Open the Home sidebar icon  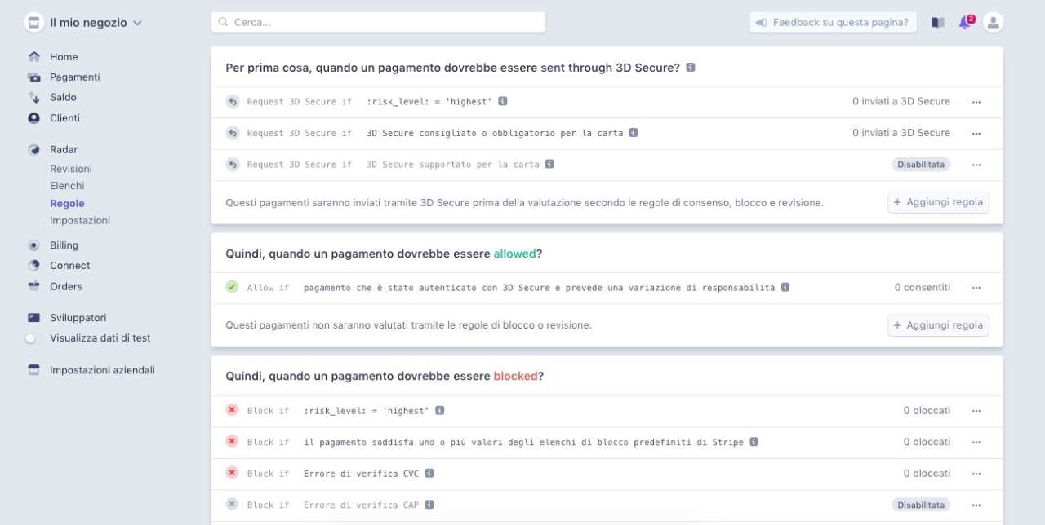[33, 57]
